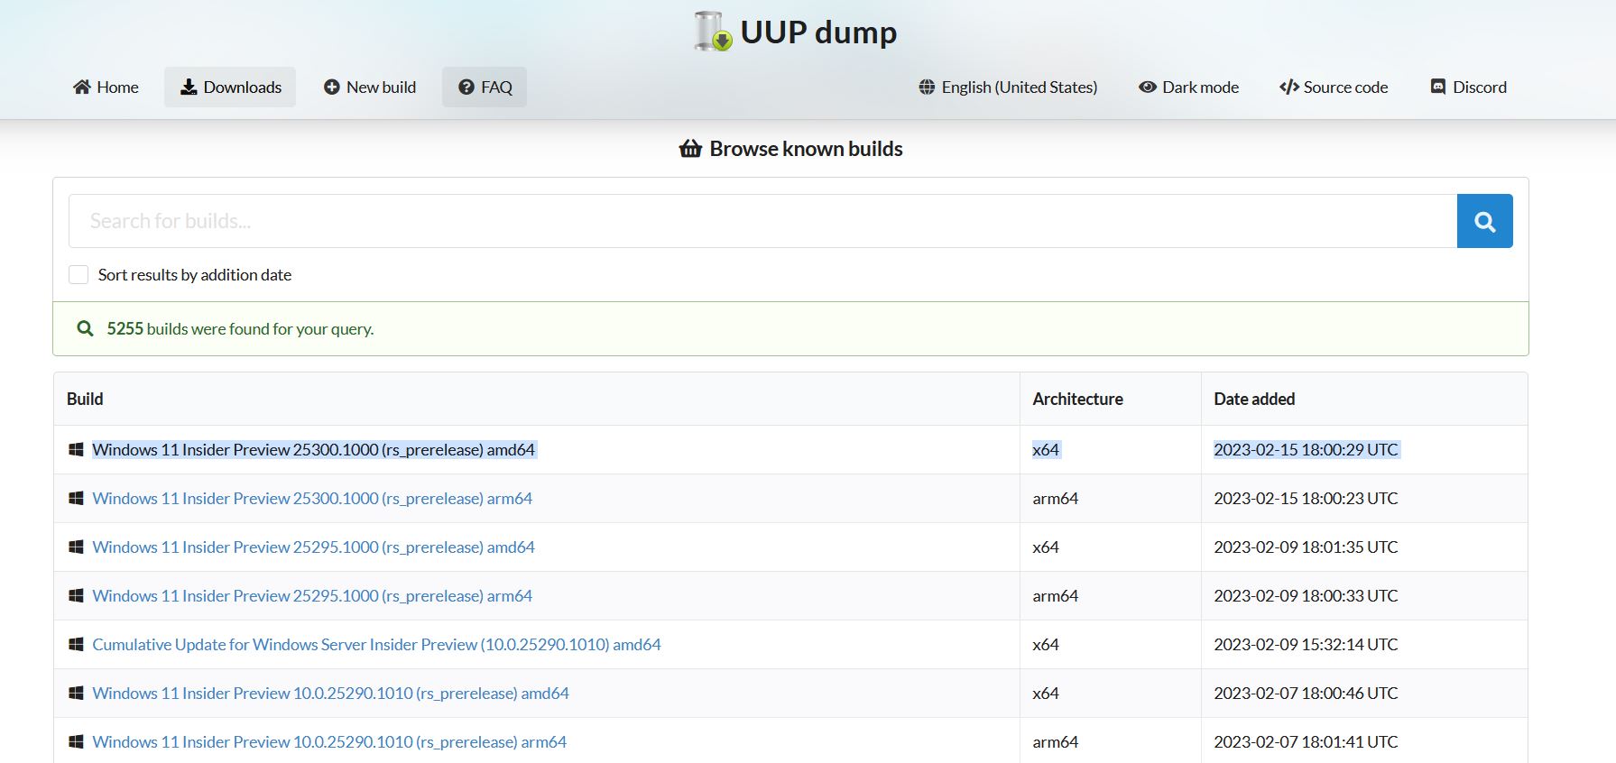Open the Source code link

[x=1334, y=87]
